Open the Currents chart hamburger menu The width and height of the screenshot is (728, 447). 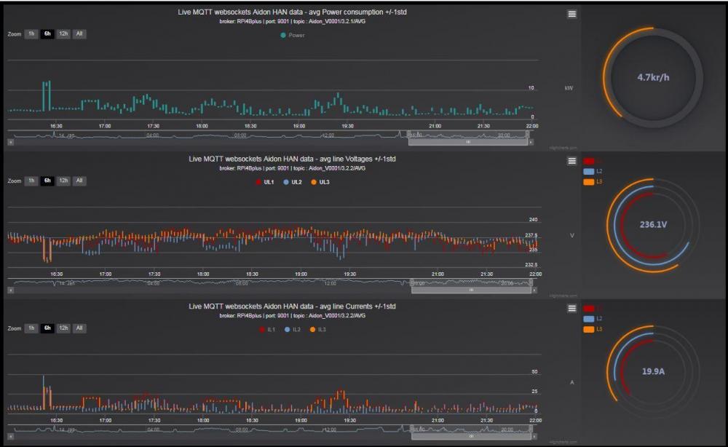[572, 309]
